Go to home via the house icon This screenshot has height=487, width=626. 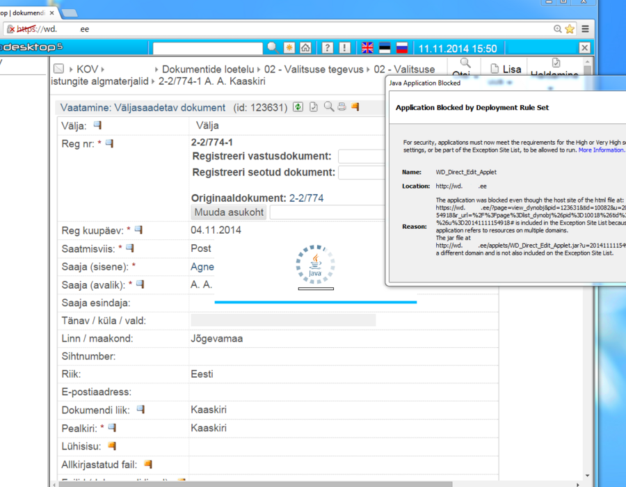pyautogui.click(x=305, y=48)
